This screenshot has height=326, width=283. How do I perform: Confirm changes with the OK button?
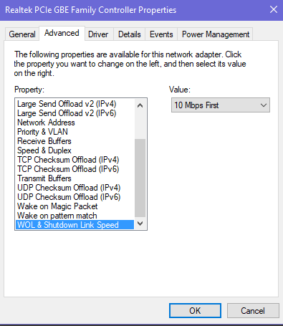point(195,311)
